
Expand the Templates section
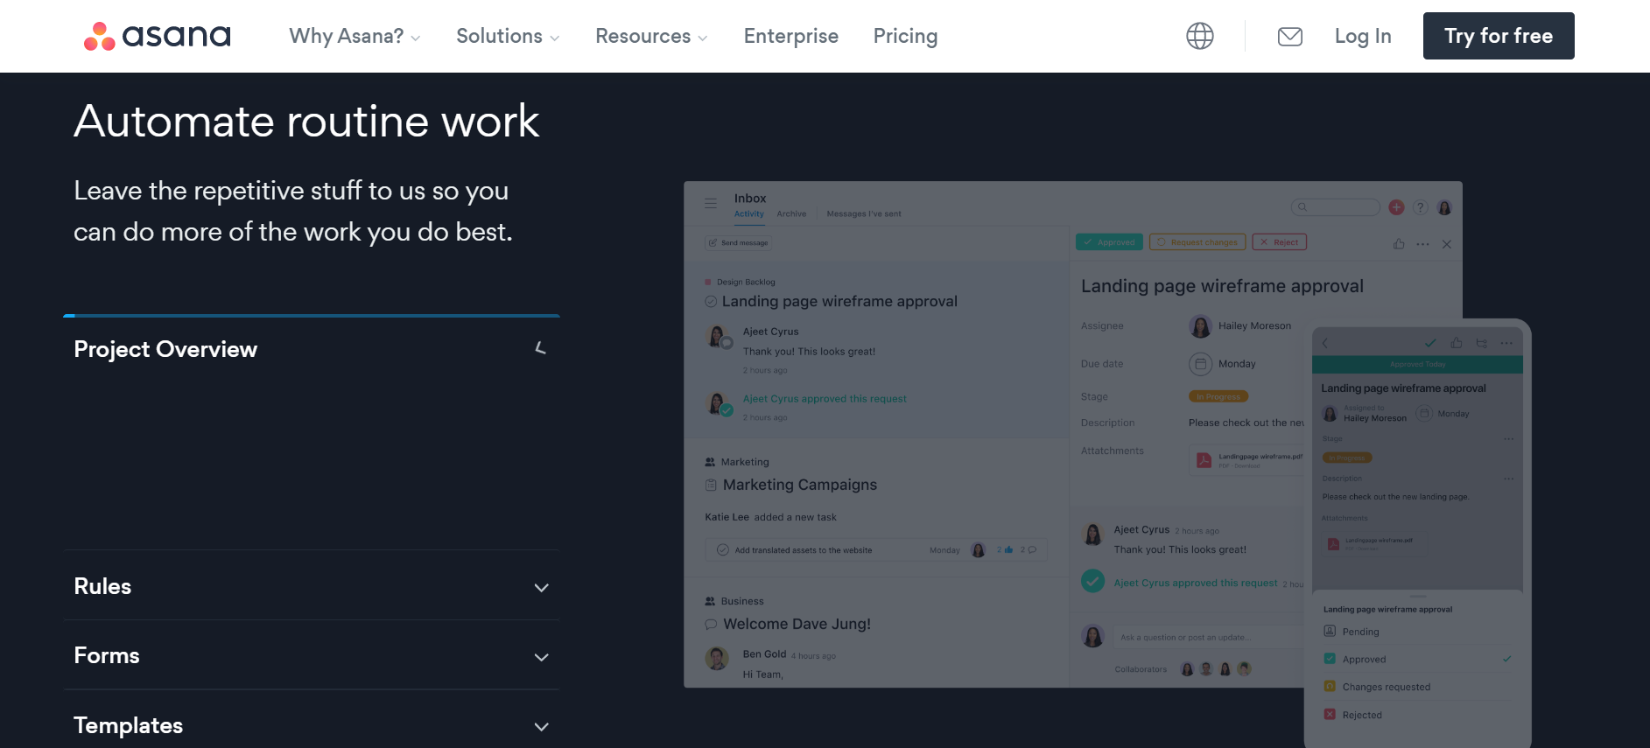pyautogui.click(x=312, y=725)
